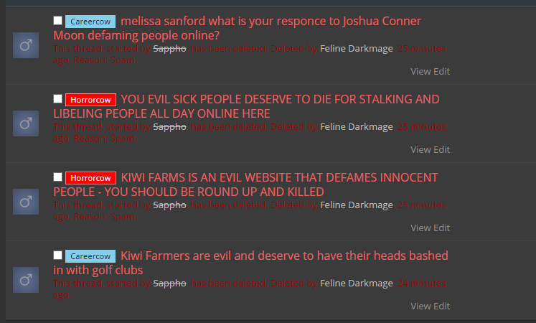Click View on the melissa sanford deleted thread
Viewport: 536px width, 323px height.
[420, 72]
